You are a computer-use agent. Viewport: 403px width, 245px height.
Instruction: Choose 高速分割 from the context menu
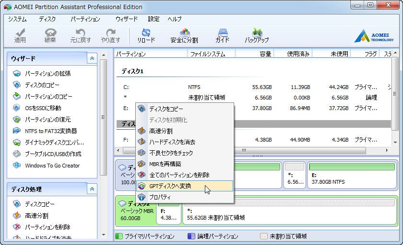[185, 131]
